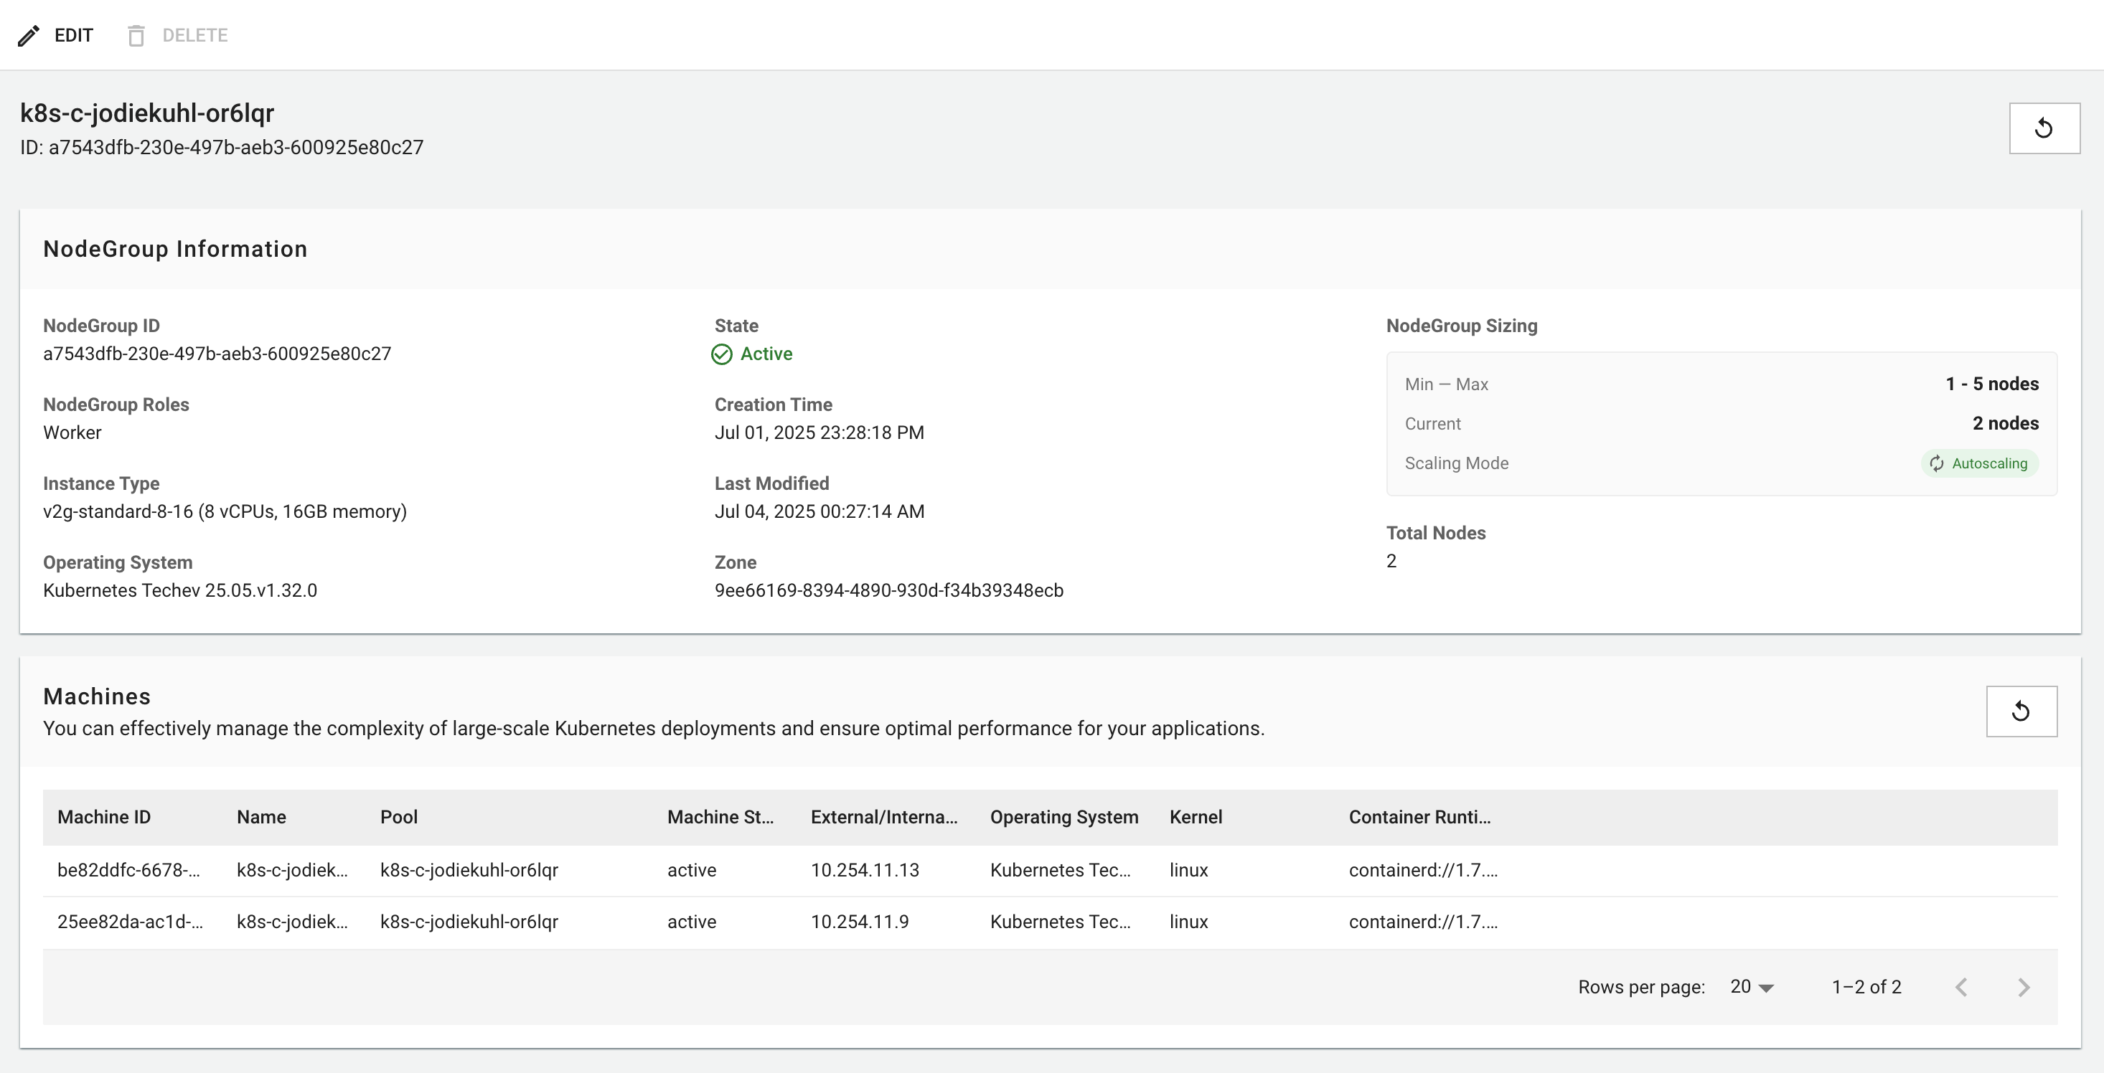This screenshot has width=2104, height=1073.
Task: Sort by Pool column header
Action: 398,818
